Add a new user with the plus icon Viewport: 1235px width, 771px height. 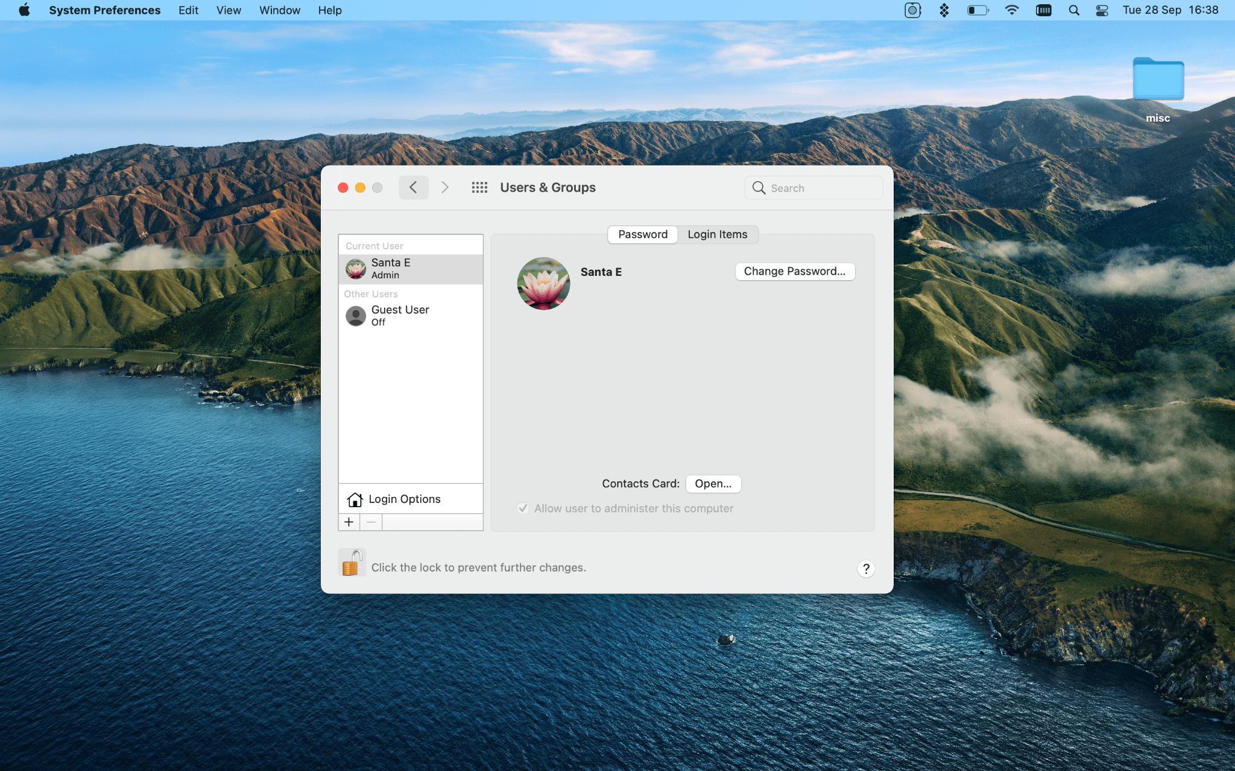coord(349,522)
